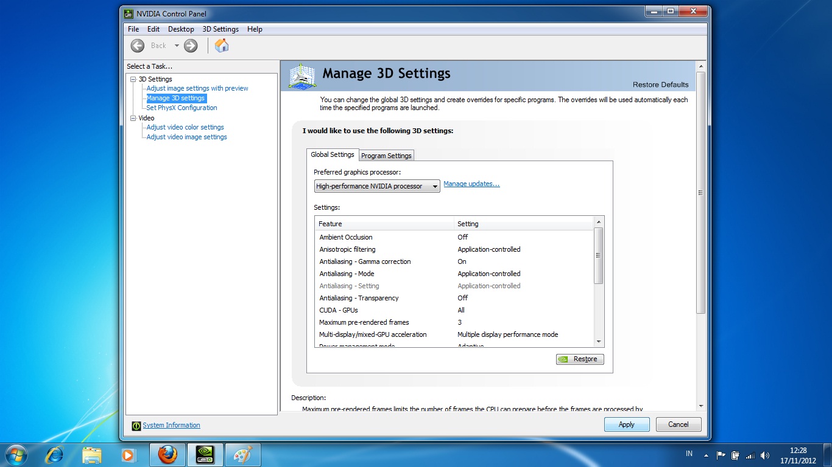832x467 pixels.
Task: Click the Manage updates link
Action: pyautogui.click(x=471, y=184)
